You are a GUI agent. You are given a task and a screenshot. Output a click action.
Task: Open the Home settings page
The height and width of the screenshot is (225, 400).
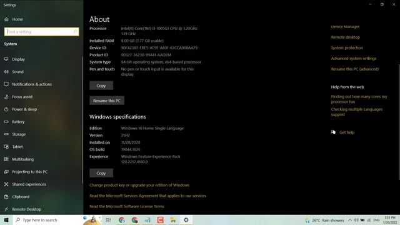click(x=14, y=19)
